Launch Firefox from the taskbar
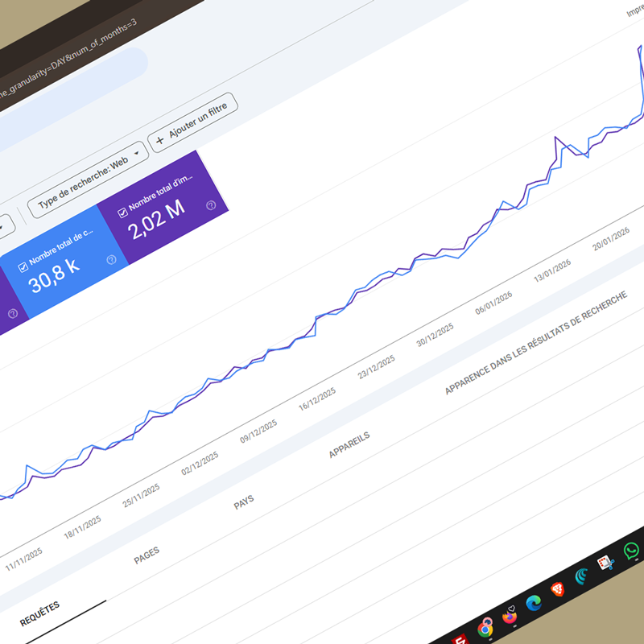The height and width of the screenshot is (644, 644). (x=510, y=617)
